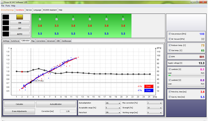Image resolution: width=208 pixels, height=121 pixels.
Task: Open Service toolbar item
Action: 29,10
